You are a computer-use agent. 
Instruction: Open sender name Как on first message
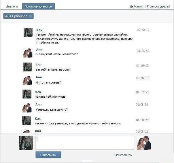pyautogui.click(x=39, y=30)
